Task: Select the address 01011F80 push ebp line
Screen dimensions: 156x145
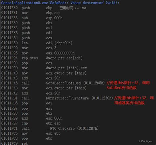Action: coord(27,8)
